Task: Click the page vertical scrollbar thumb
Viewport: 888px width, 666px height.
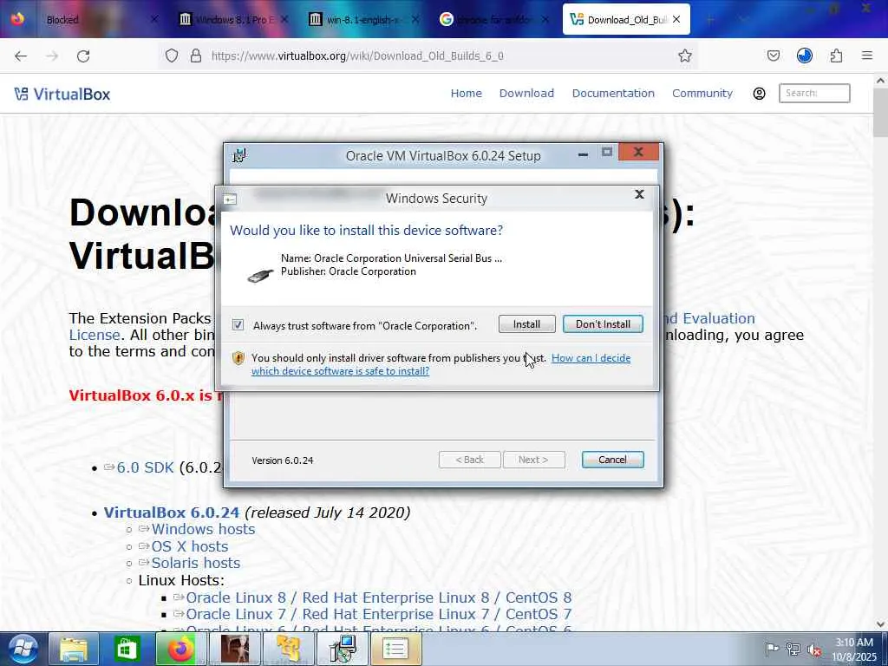Action: pos(880,113)
